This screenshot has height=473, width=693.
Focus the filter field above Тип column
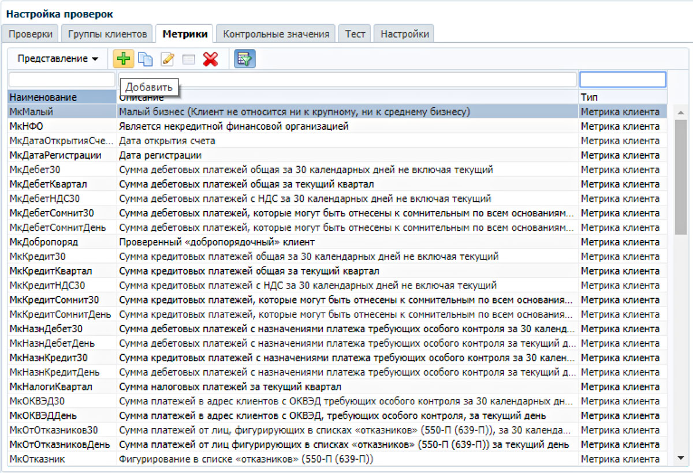pos(622,80)
